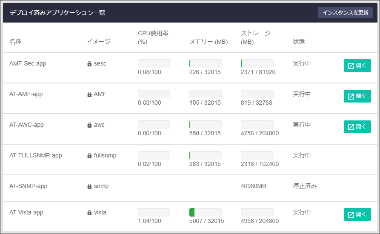The height and width of the screenshot is (234, 380).
Task: Open the AMF-Sec-app instance with 開く
Action: tap(357, 66)
